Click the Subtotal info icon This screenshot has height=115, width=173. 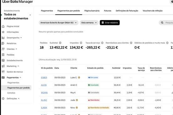pyautogui.click(x=60, y=43)
